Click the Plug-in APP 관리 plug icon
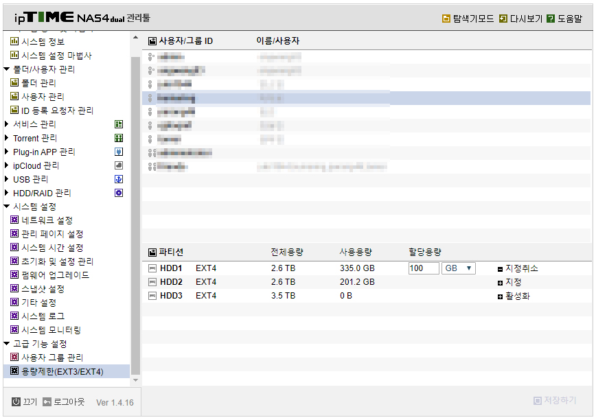The image size is (596, 420). tap(119, 152)
